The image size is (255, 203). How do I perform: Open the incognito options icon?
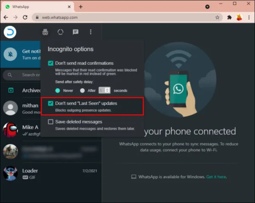click(45, 32)
